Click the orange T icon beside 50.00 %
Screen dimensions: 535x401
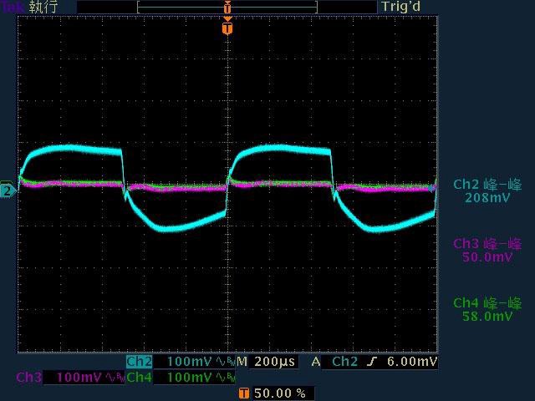[x=243, y=393]
